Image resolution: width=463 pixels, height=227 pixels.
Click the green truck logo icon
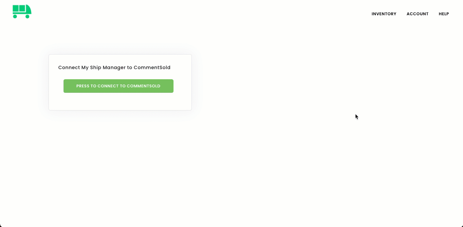pyautogui.click(x=22, y=12)
